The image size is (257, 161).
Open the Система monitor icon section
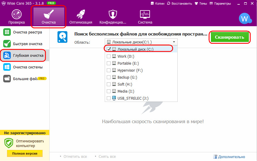click(x=145, y=14)
